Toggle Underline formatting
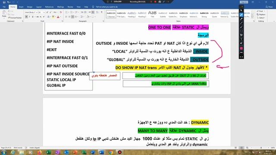 (33, 17)
